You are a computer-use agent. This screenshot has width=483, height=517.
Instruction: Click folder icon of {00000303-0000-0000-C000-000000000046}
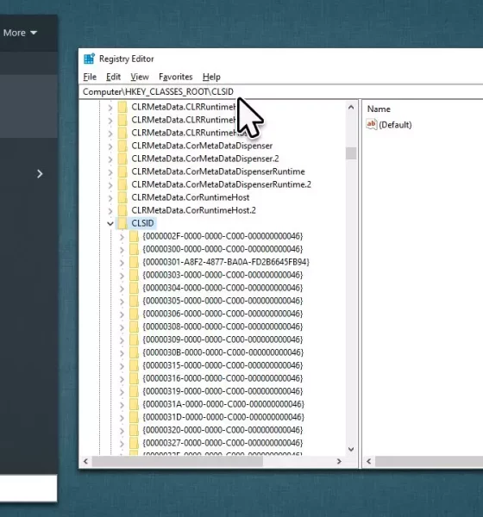[x=134, y=275]
